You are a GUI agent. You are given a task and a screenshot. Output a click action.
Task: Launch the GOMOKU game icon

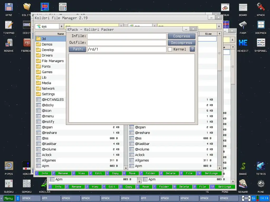(x=27, y=186)
